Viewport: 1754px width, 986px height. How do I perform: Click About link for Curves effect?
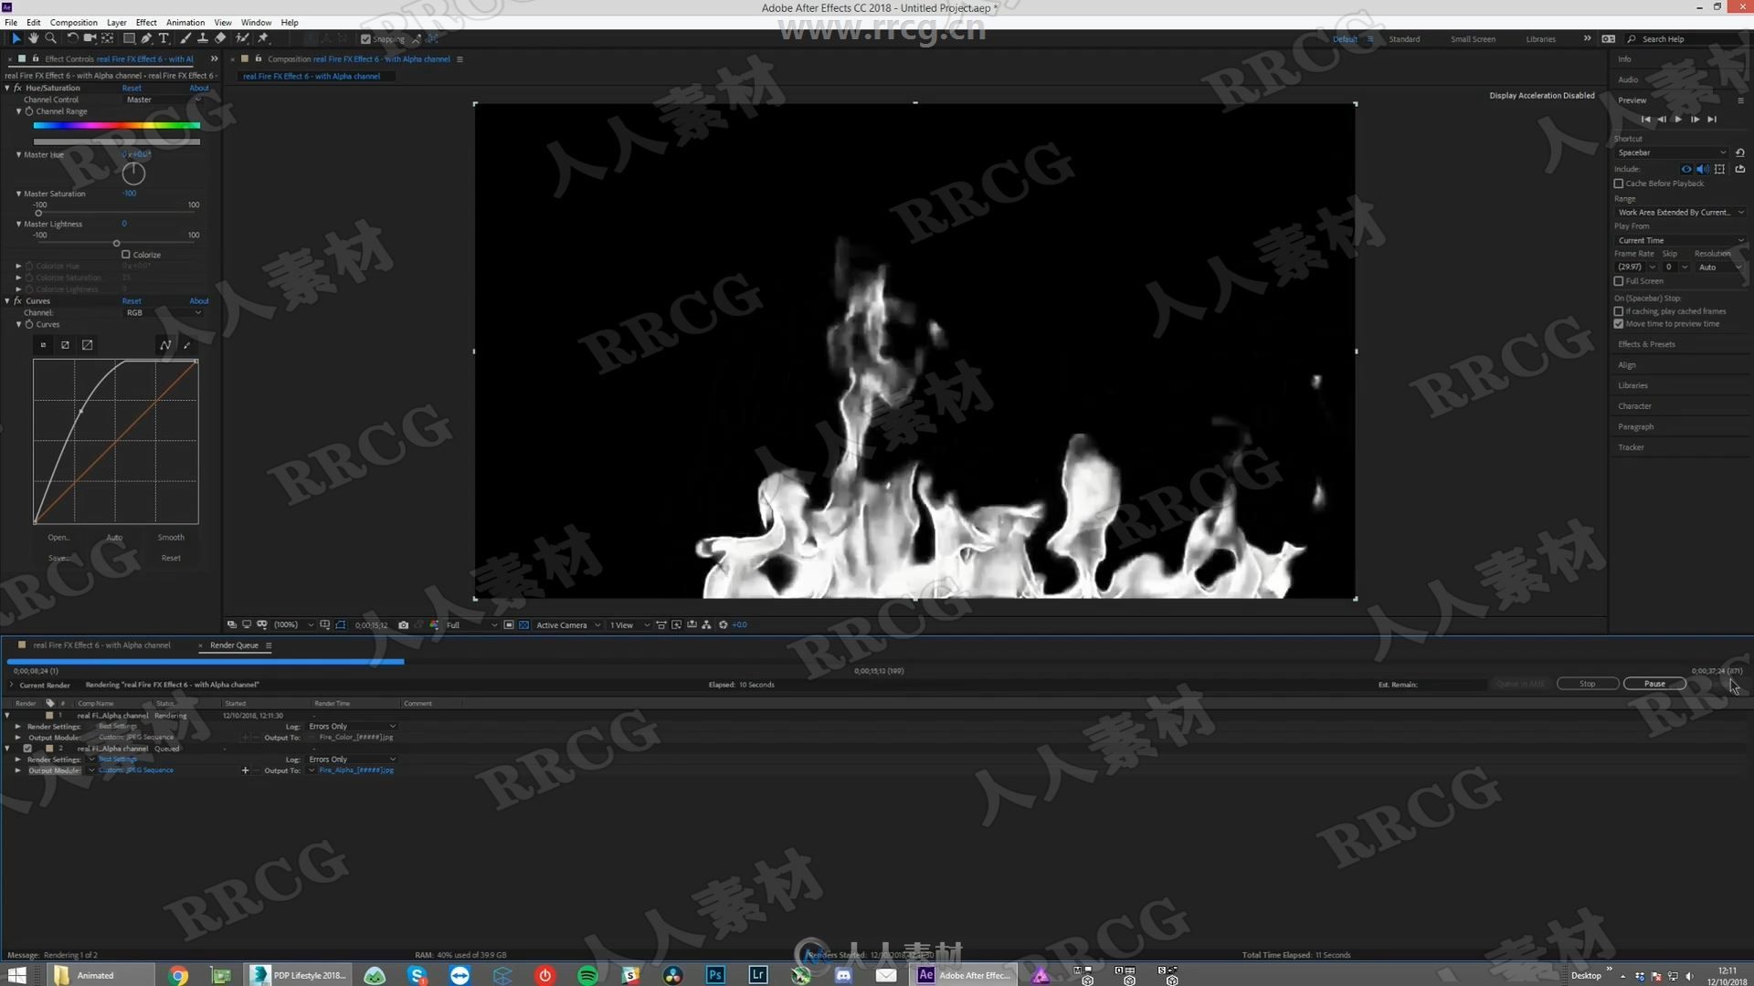point(199,301)
